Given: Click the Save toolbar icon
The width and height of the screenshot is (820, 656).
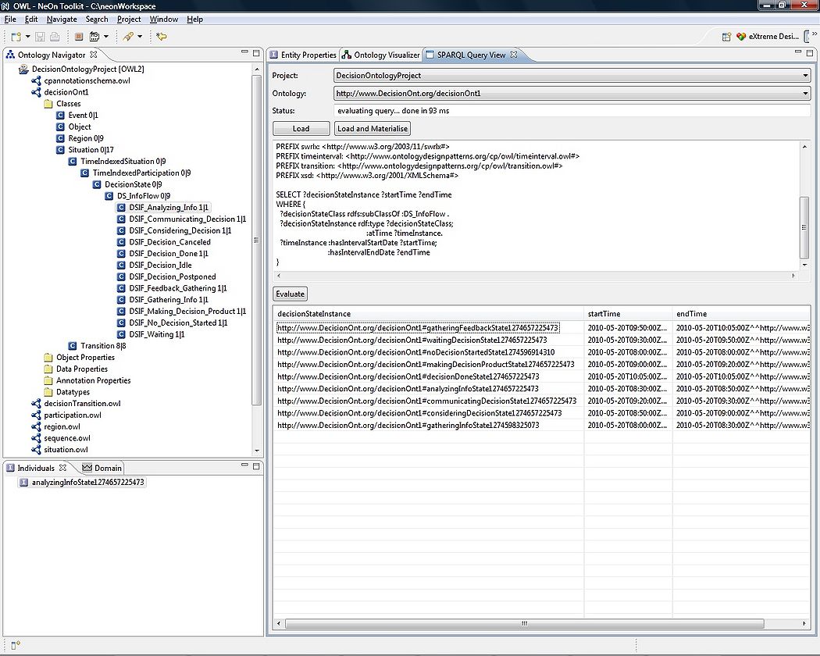Looking at the screenshot, I should click(x=40, y=37).
